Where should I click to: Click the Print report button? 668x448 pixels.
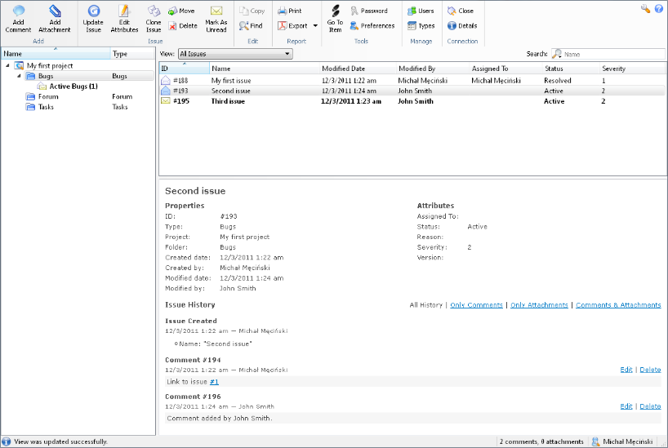click(x=289, y=11)
